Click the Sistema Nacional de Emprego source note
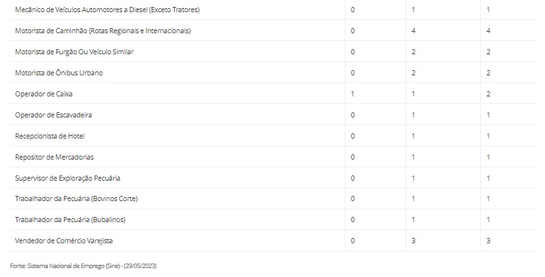Screen dimensions: 545x277 click(x=83, y=266)
